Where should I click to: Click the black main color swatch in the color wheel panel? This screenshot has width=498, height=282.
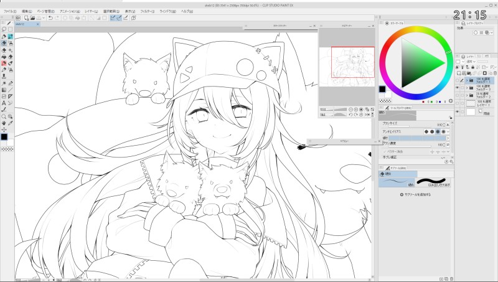pyautogui.click(x=382, y=89)
